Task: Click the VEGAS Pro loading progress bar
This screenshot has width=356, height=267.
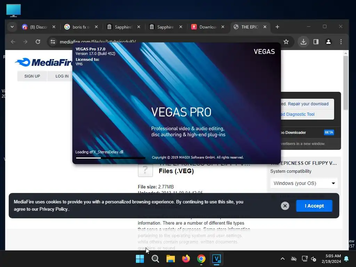Action: [111, 158]
